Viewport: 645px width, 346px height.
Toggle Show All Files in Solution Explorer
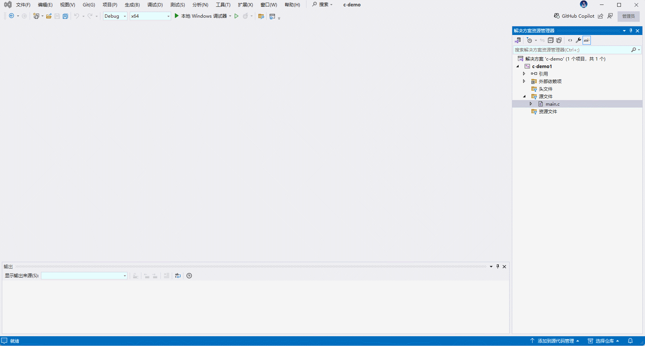(x=559, y=40)
